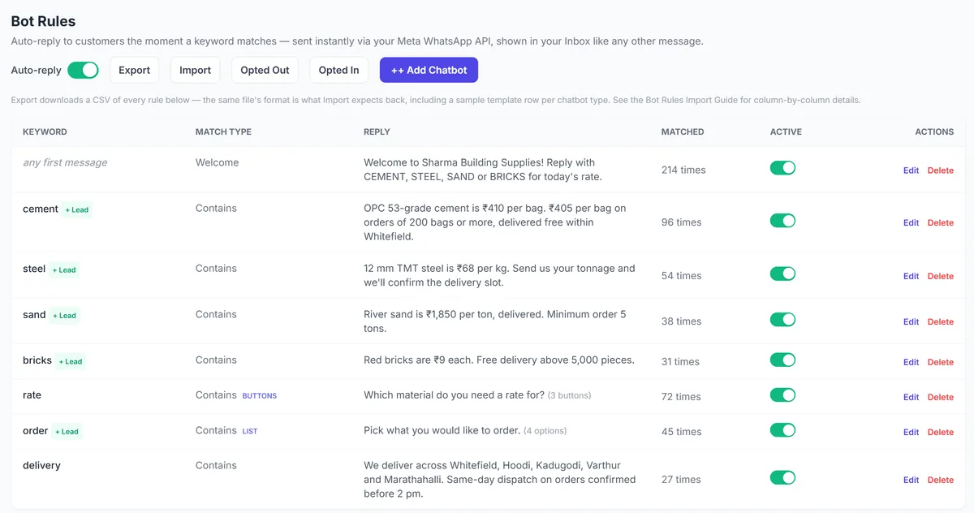
Task: Switch off the steel rule toggle
Action: [782, 274]
